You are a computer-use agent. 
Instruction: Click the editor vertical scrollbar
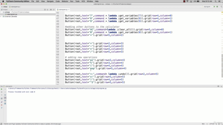(x=222, y=66)
